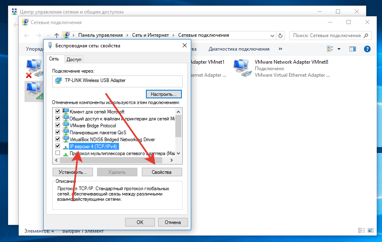This screenshot has height=242, width=382.
Task: Open address bar history dropdown
Action: (272, 36)
